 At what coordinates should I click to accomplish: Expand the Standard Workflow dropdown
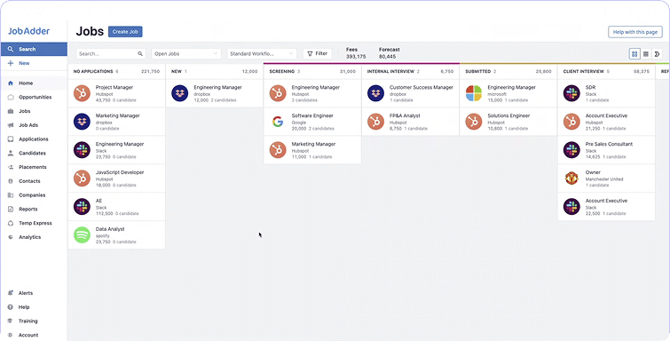click(262, 54)
